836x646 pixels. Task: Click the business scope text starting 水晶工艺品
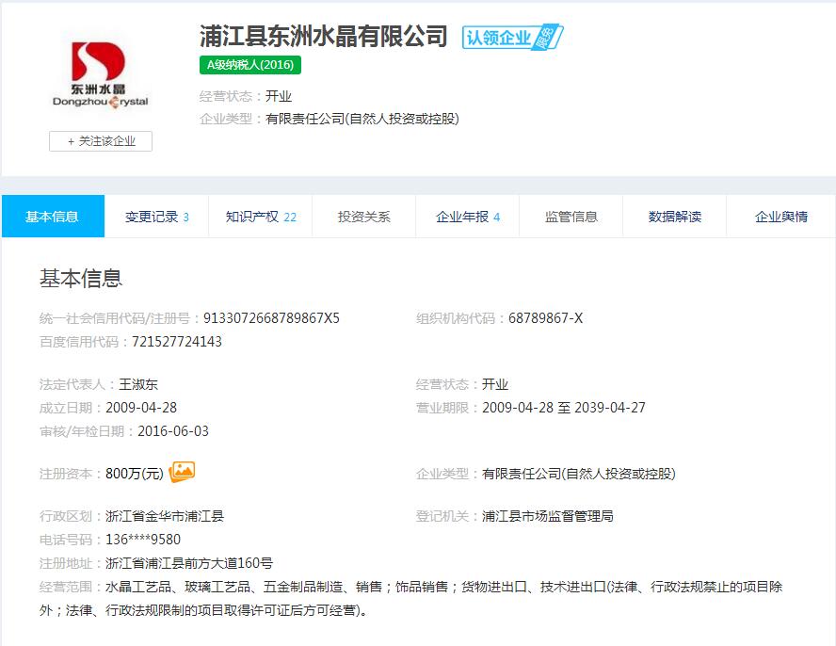410,599
